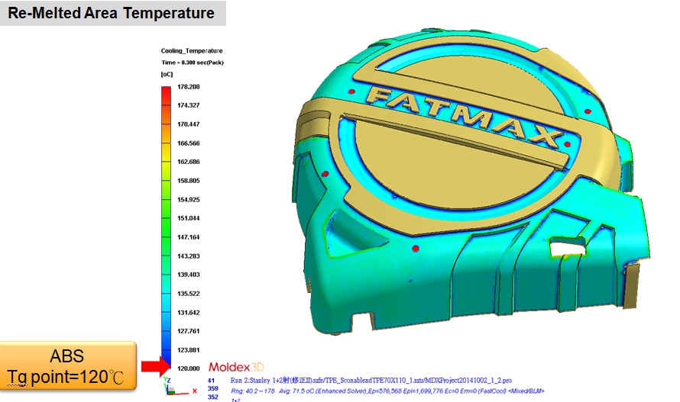This screenshot has width=680, height=402.
Task: Select the FATMAX embossed lettering on model
Action: coord(465,117)
